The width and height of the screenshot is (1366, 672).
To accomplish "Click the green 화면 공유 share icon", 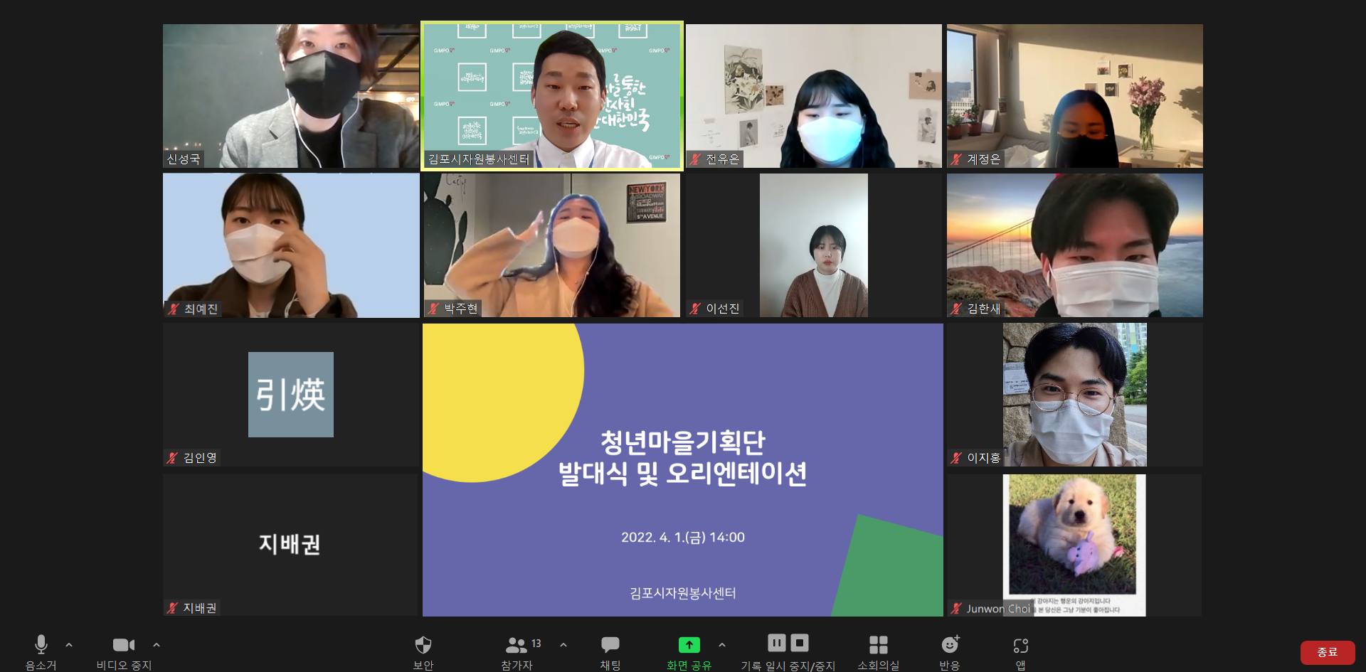I will point(689,645).
